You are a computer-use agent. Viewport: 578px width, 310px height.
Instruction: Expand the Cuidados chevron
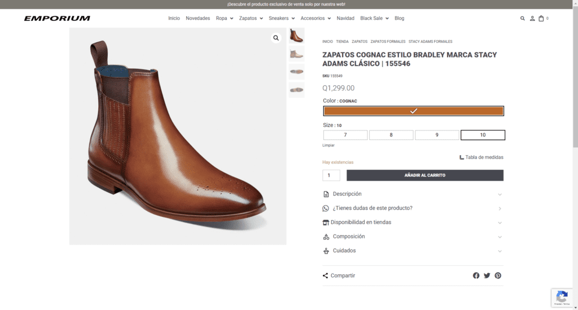click(500, 251)
